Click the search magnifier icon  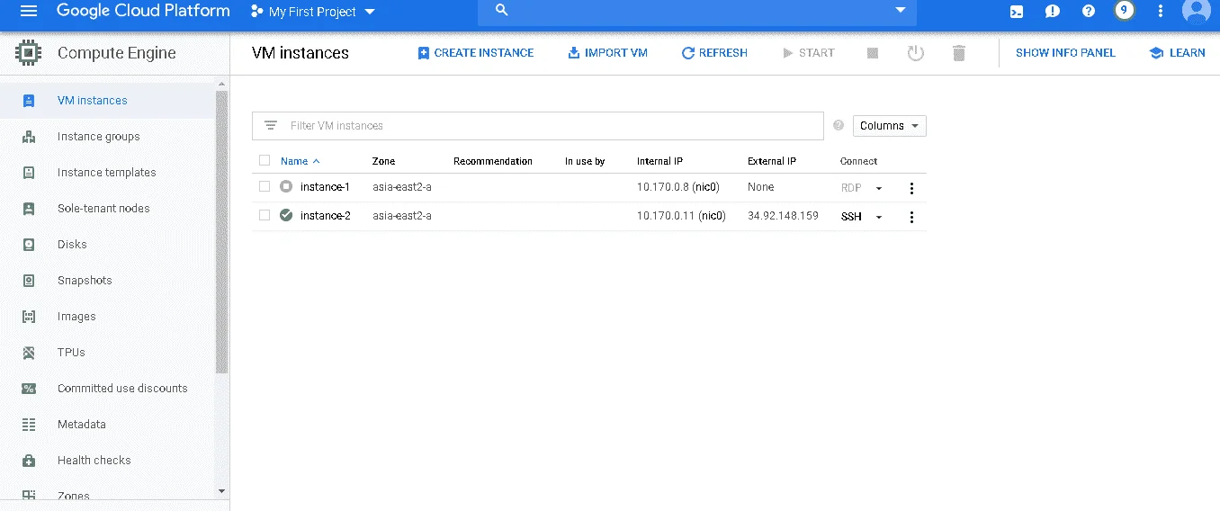(x=502, y=11)
